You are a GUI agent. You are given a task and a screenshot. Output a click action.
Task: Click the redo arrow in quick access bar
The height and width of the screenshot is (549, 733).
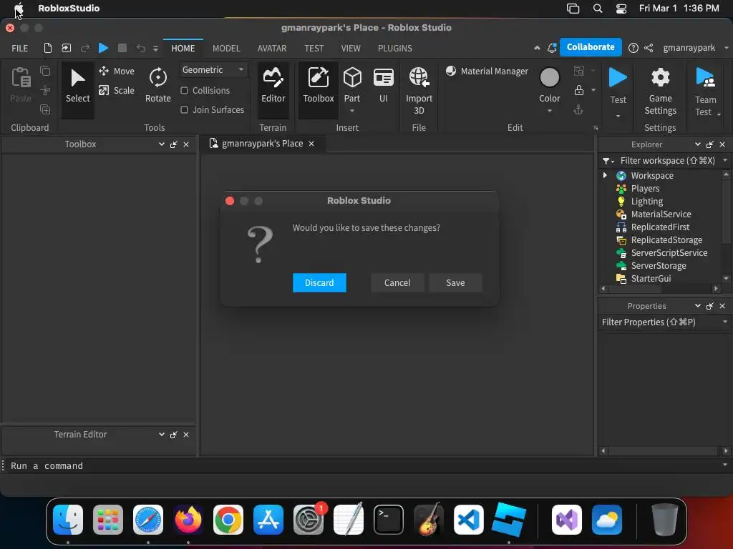tap(84, 48)
